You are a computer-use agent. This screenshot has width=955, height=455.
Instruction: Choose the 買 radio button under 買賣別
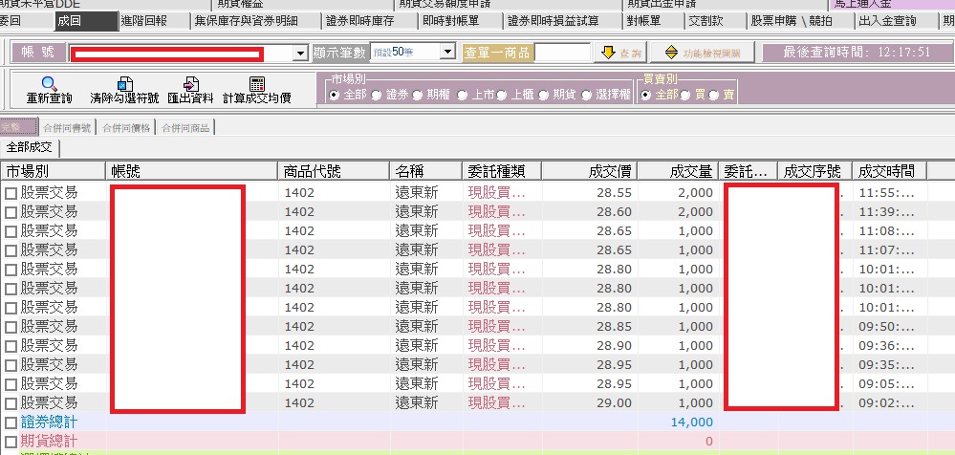[x=687, y=95]
